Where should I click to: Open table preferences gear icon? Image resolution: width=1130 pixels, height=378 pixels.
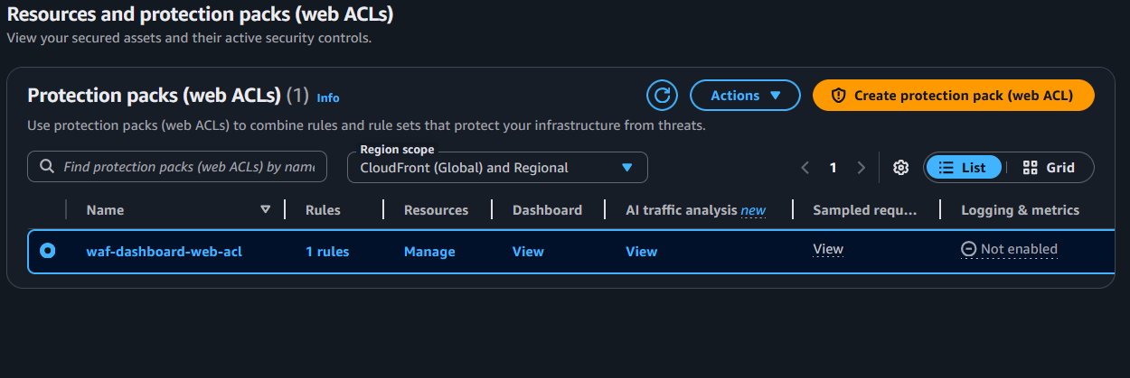click(x=900, y=168)
